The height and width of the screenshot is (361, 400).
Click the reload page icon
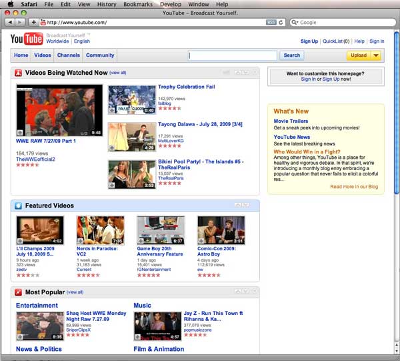[281, 22]
